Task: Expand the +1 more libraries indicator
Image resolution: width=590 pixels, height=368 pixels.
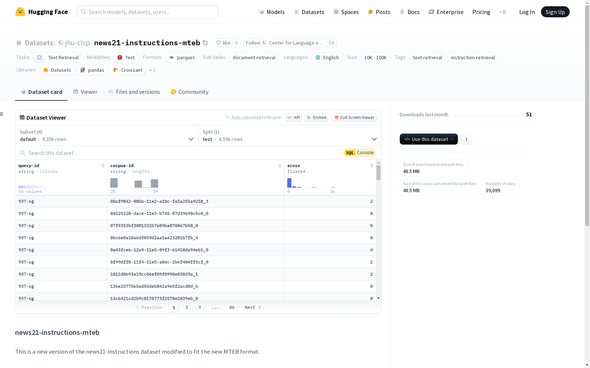Action: 152,70
